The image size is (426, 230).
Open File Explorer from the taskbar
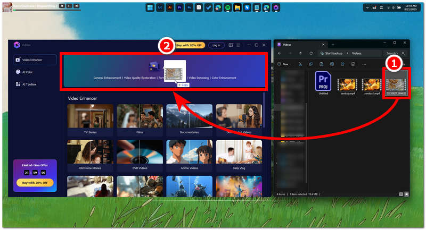pos(237,7)
